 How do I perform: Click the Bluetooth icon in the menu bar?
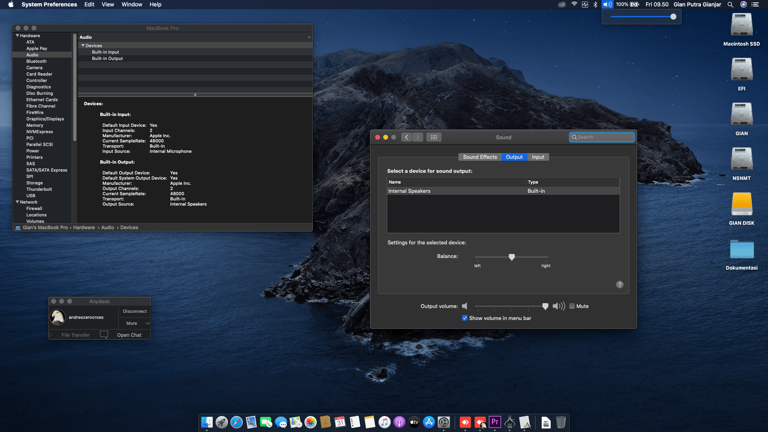coord(595,4)
